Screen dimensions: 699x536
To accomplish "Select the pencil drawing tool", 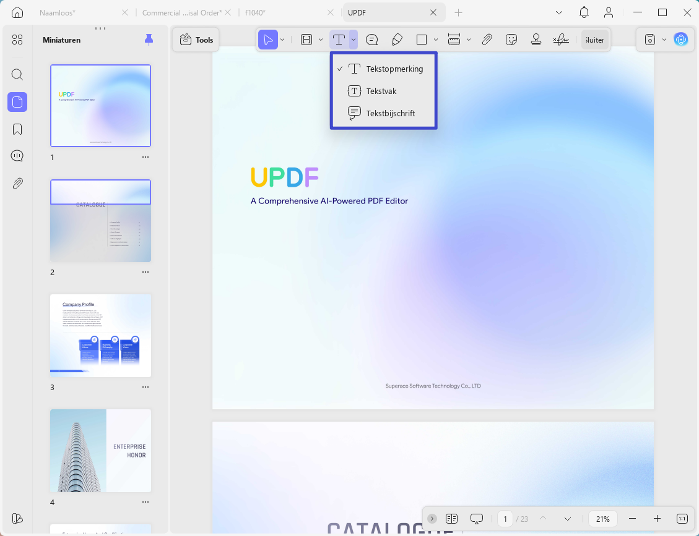I will (397, 40).
